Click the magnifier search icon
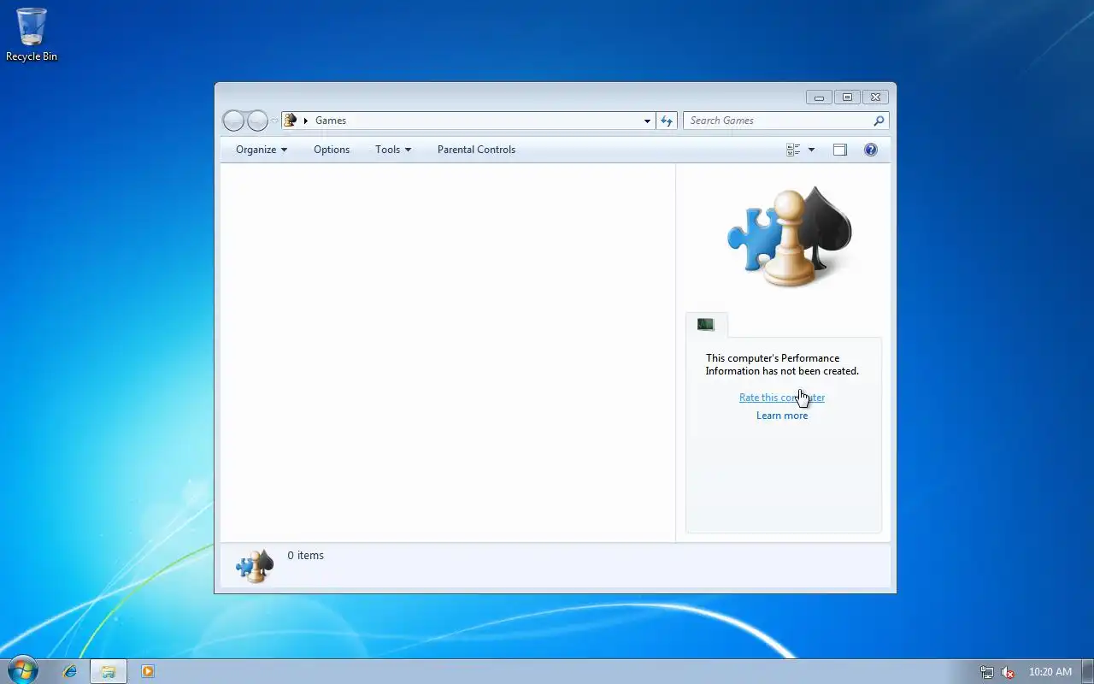The height and width of the screenshot is (684, 1094). click(x=879, y=121)
